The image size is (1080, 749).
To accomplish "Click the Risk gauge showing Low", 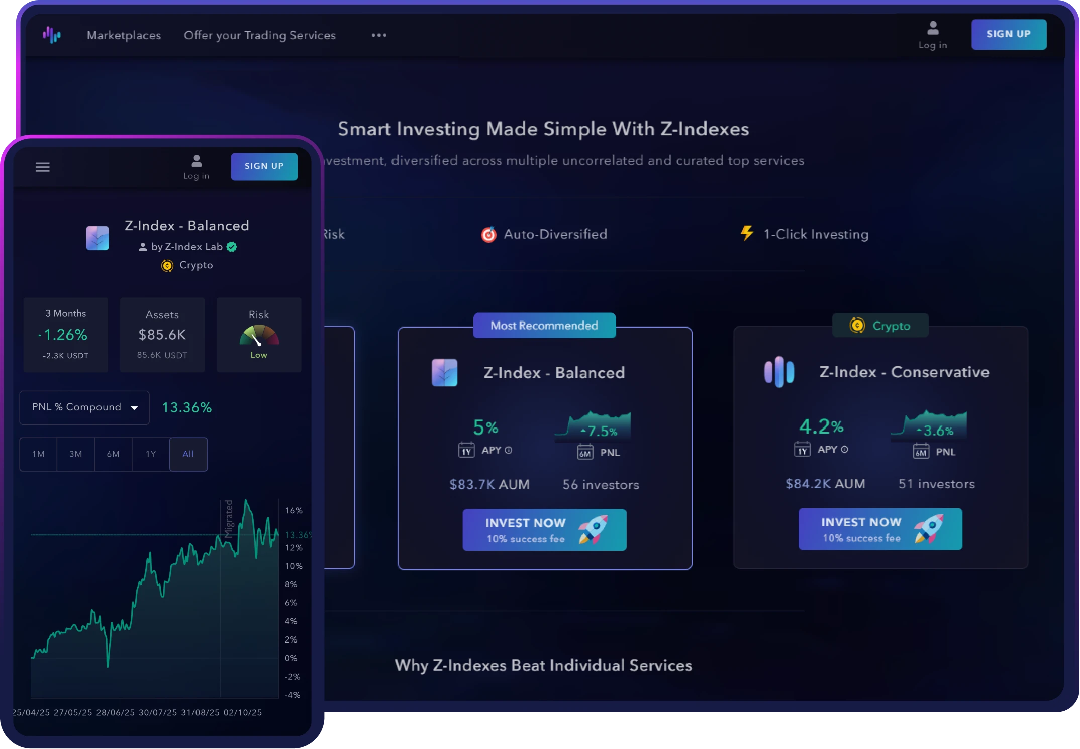I will click(259, 336).
